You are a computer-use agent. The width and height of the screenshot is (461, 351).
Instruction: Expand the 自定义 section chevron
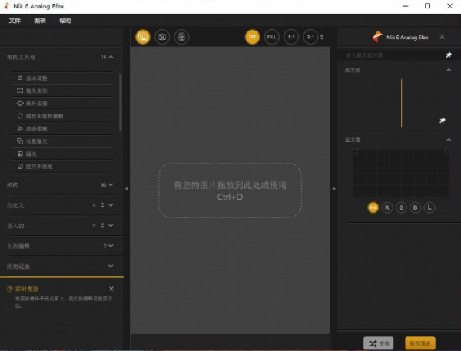(111, 205)
